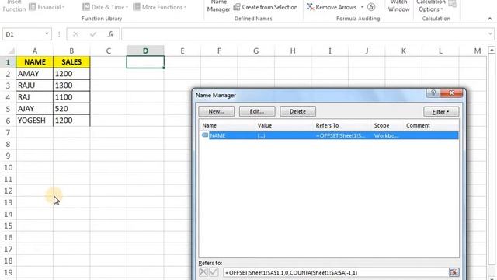Image resolution: width=497 pixels, height=280 pixels.
Task: Open Name Manager from the ribbon
Action: click(218, 6)
